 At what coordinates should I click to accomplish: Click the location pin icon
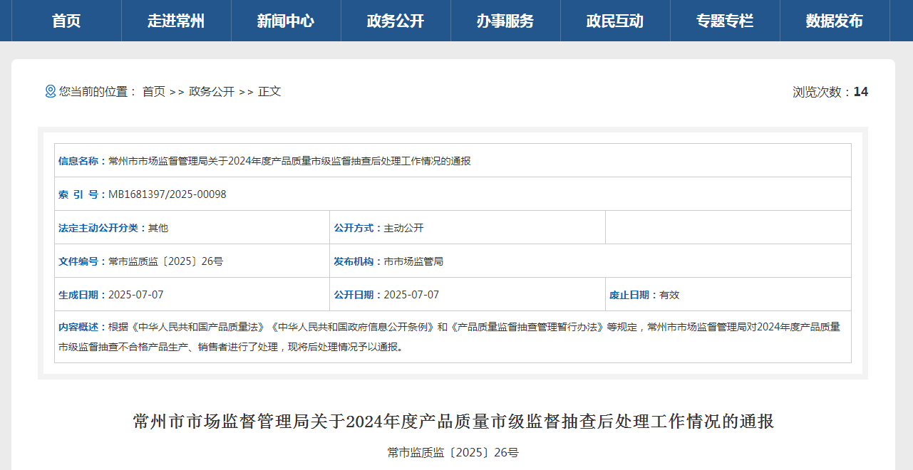50,91
